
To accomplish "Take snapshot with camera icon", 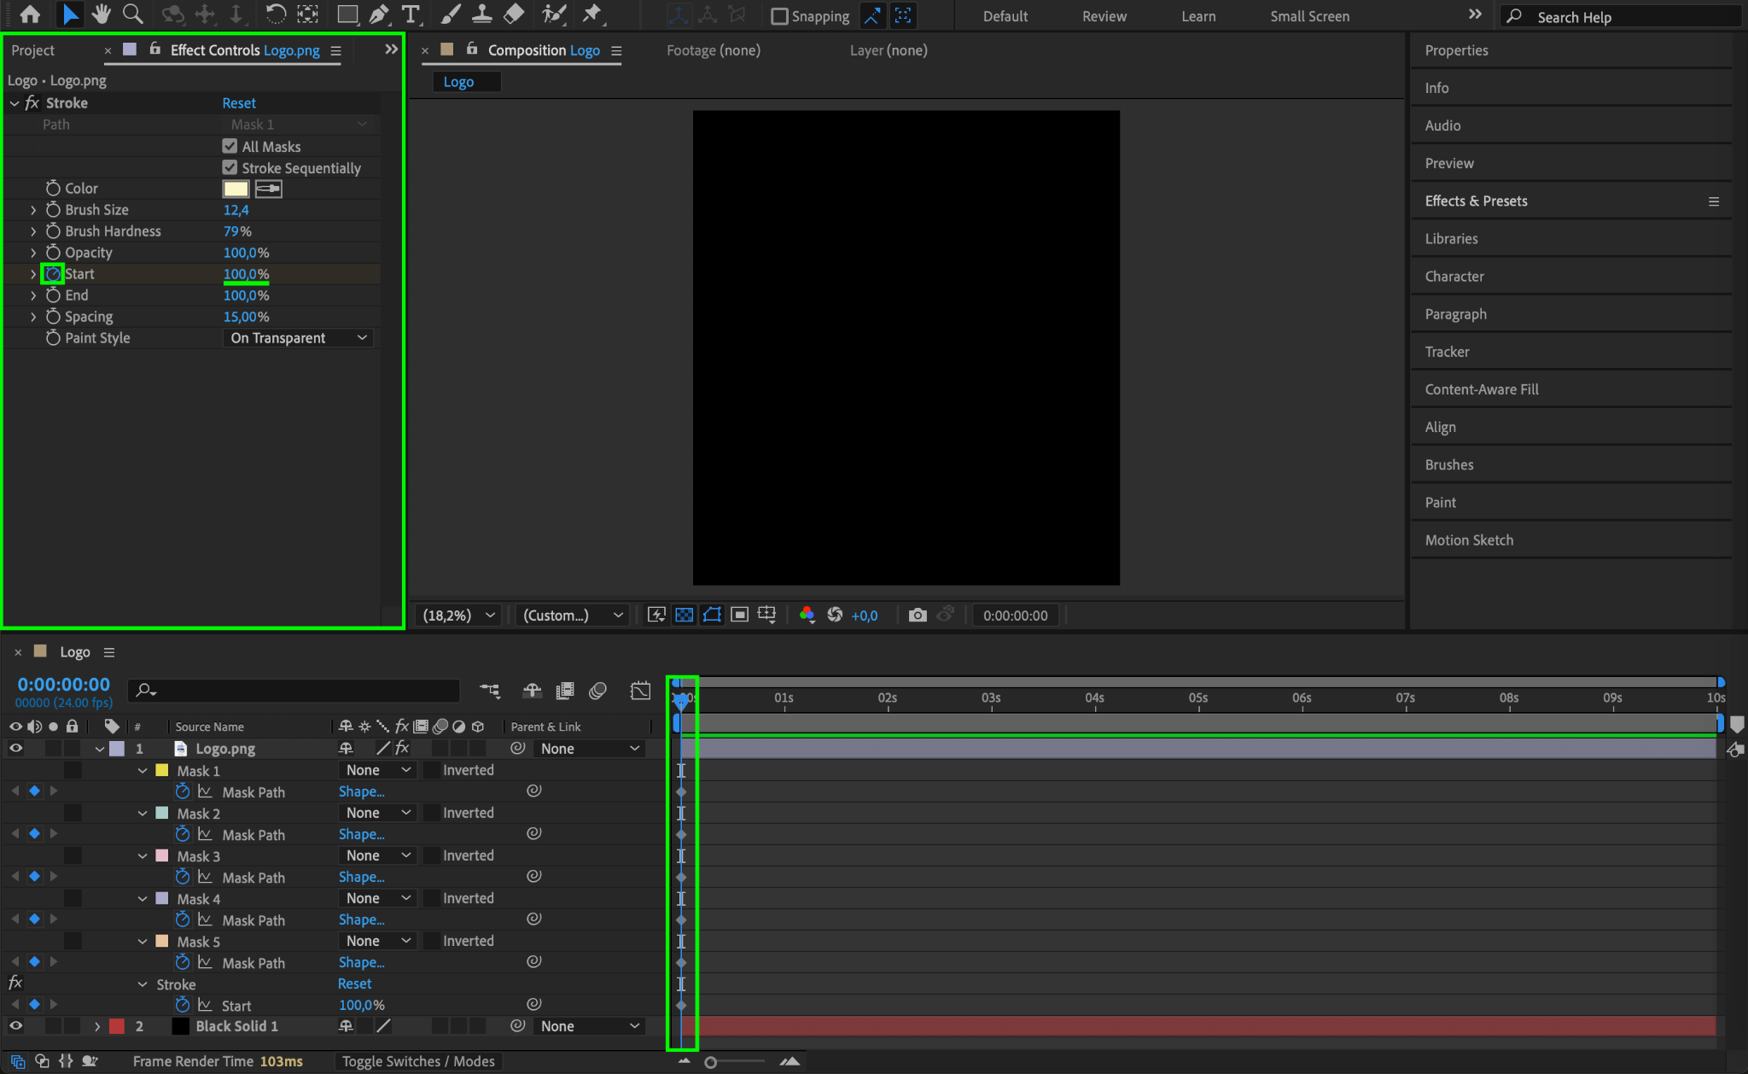I will click(x=918, y=615).
